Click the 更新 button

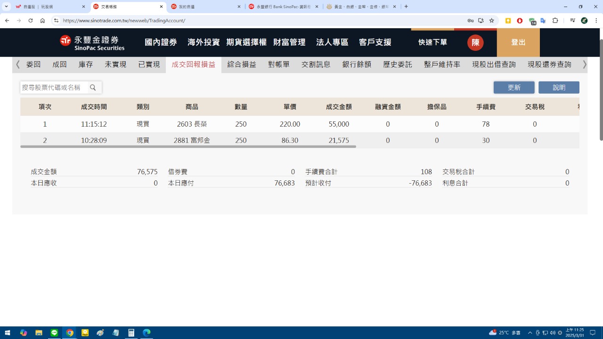click(x=513, y=88)
